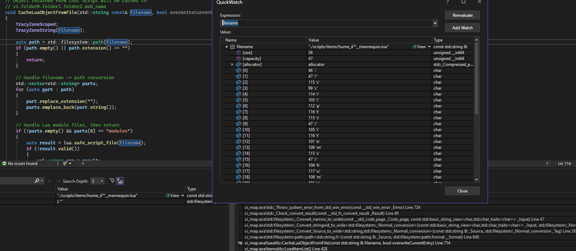The width and height of the screenshot is (576, 251).
Task: Open the Expression history dropdown
Action: [435, 23]
